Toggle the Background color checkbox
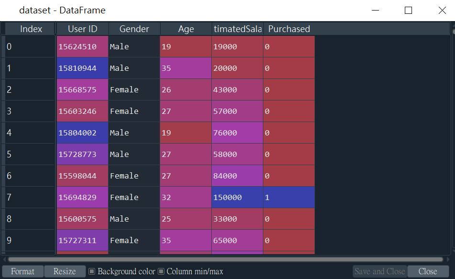The height and width of the screenshot is (279, 455). [x=92, y=271]
